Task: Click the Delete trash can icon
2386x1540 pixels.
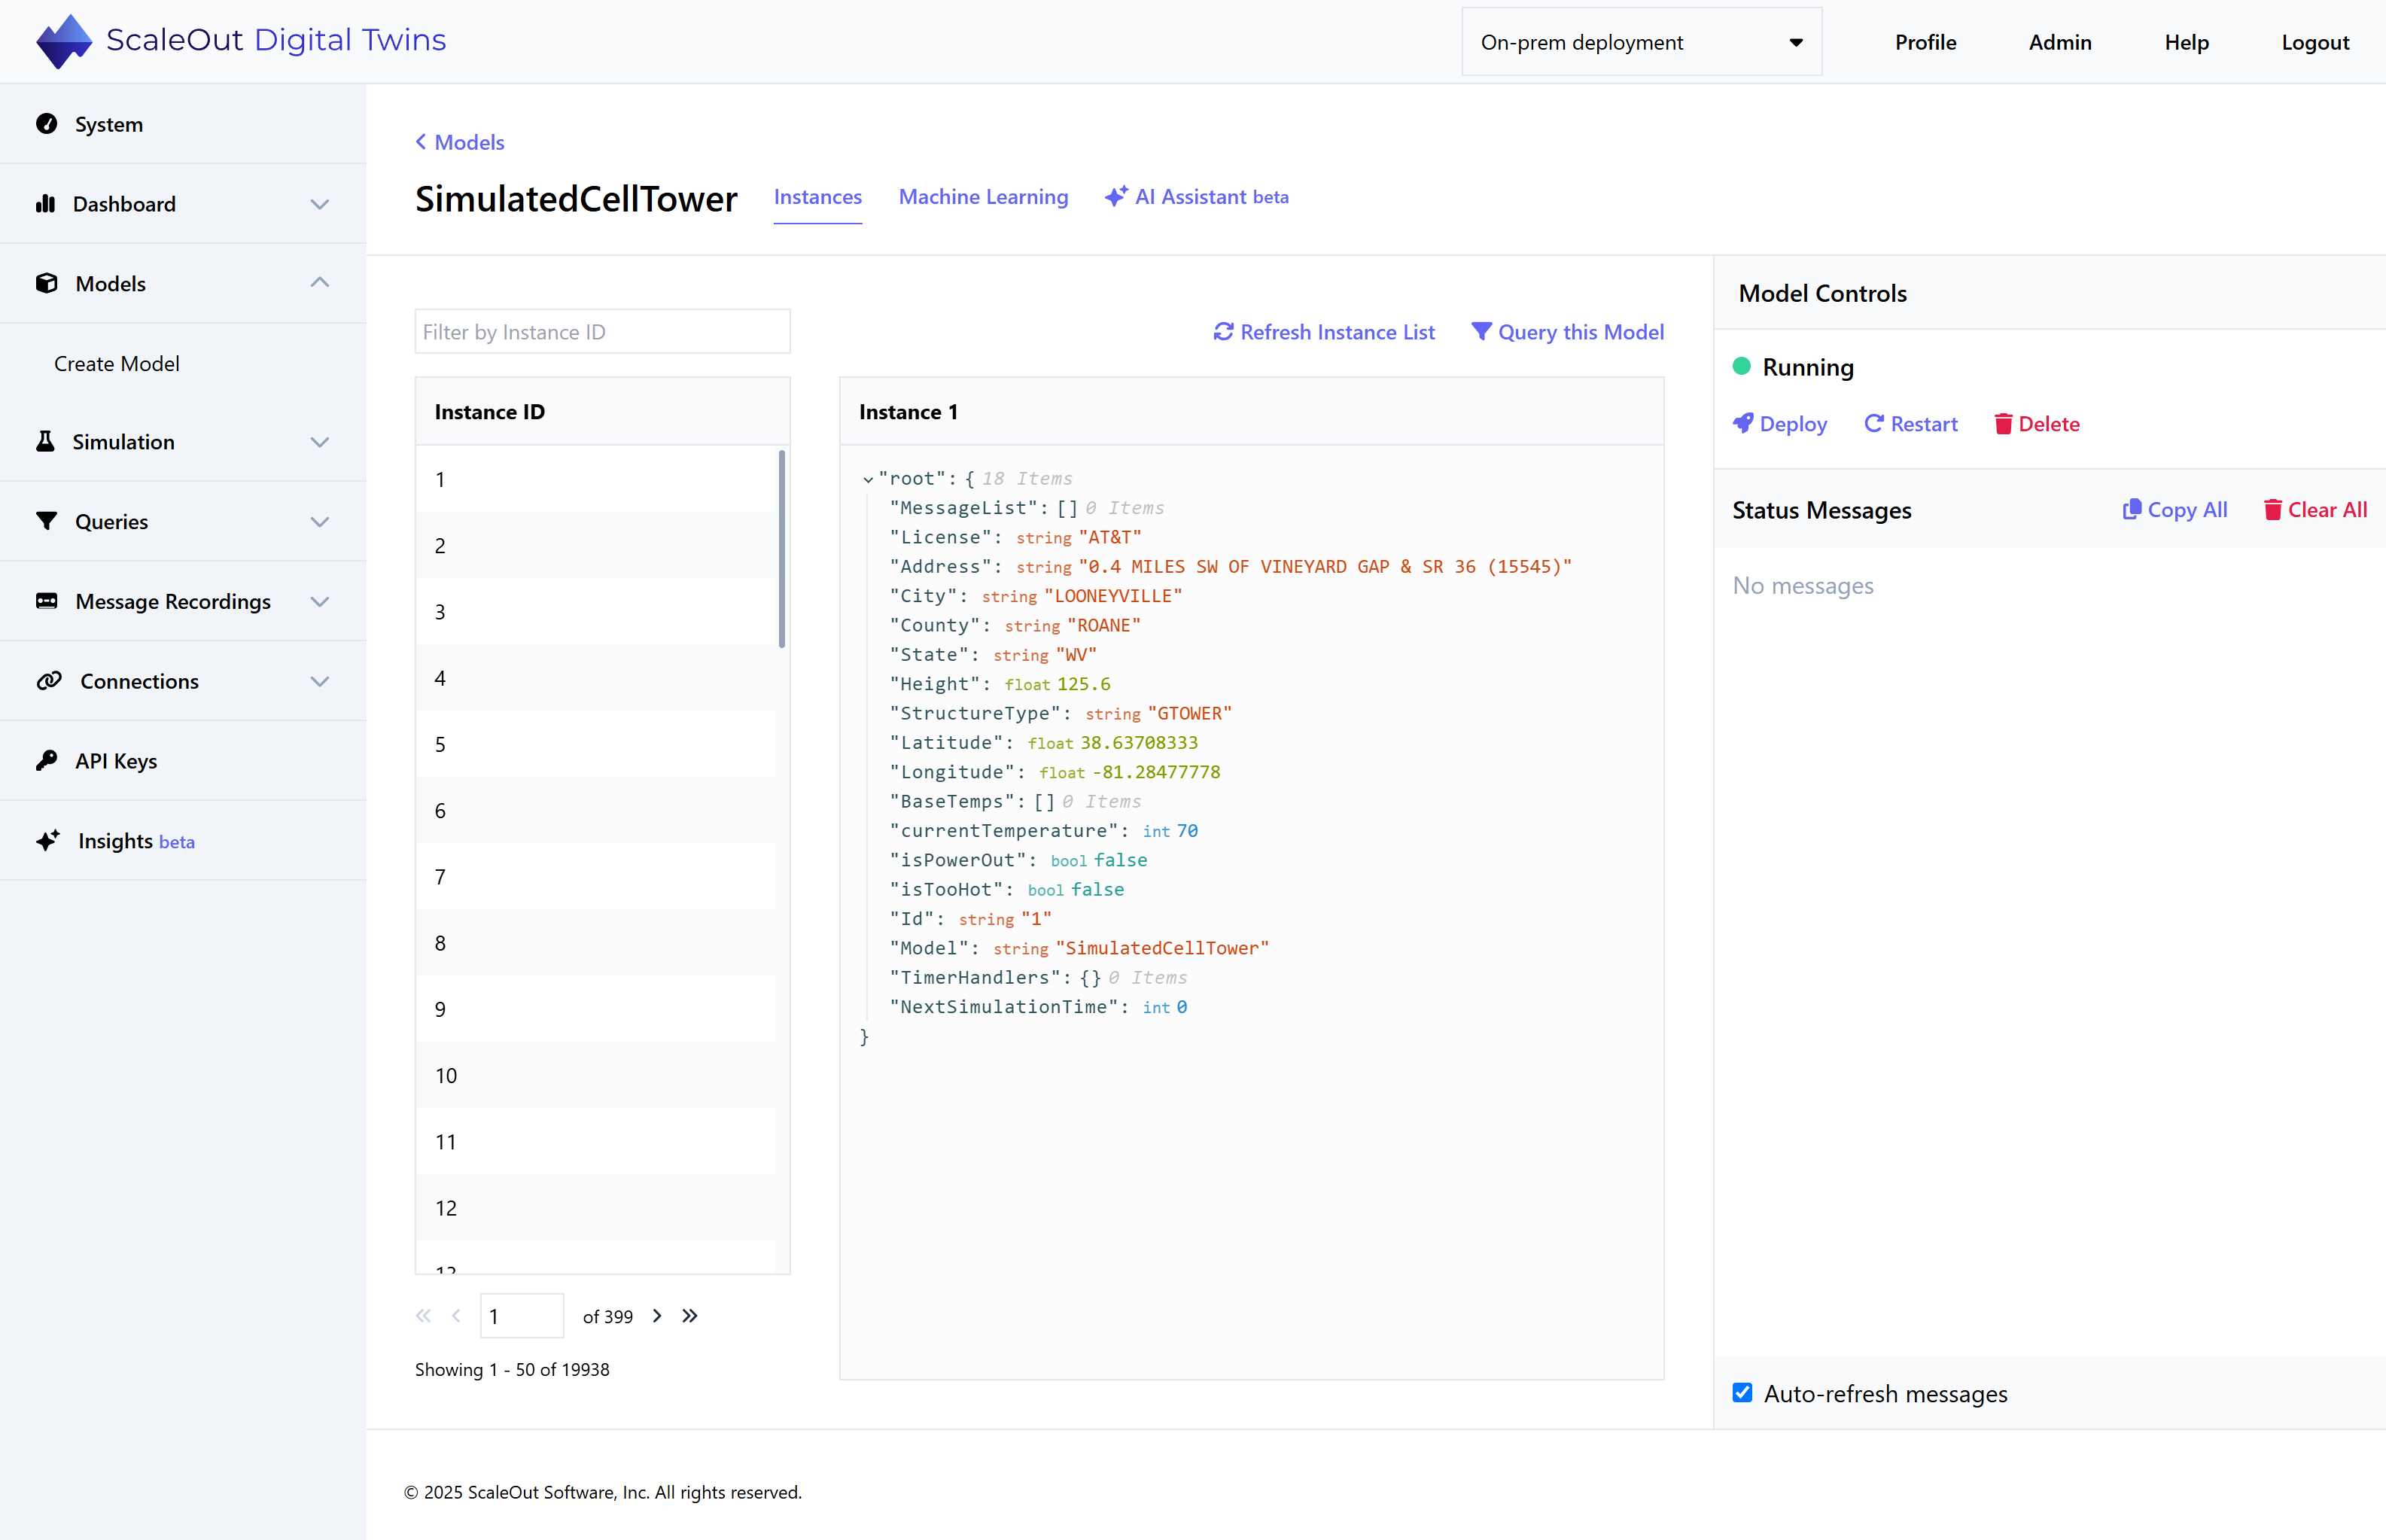Action: click(2003, 423)
